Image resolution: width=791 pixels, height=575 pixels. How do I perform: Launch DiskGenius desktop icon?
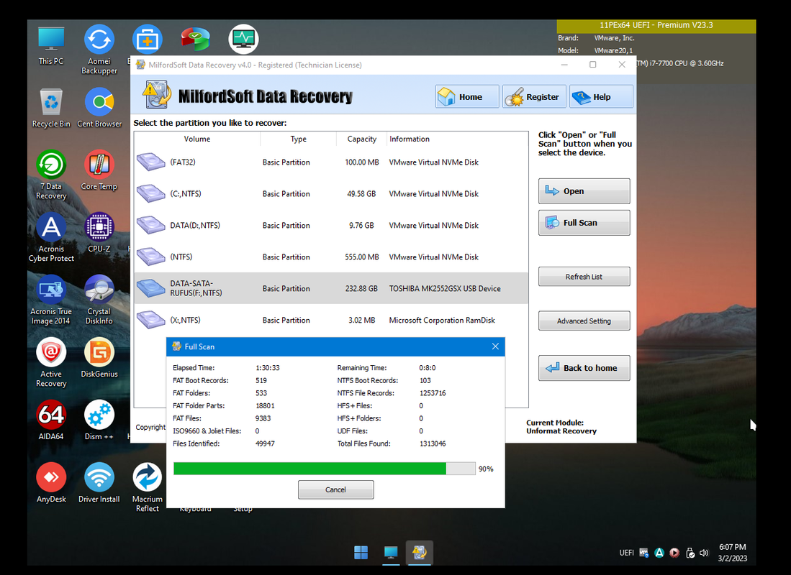click(x=99, y=359)
